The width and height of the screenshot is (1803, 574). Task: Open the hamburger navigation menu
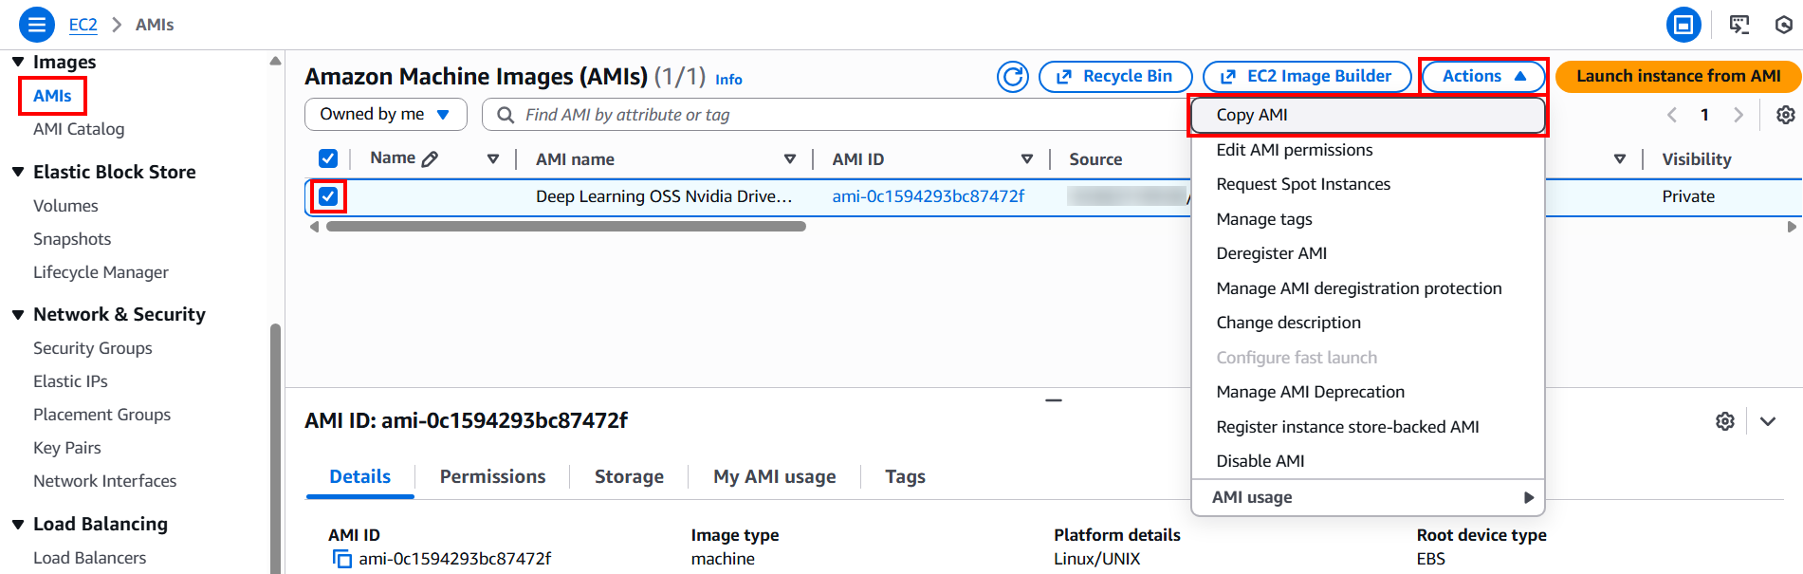36,25
